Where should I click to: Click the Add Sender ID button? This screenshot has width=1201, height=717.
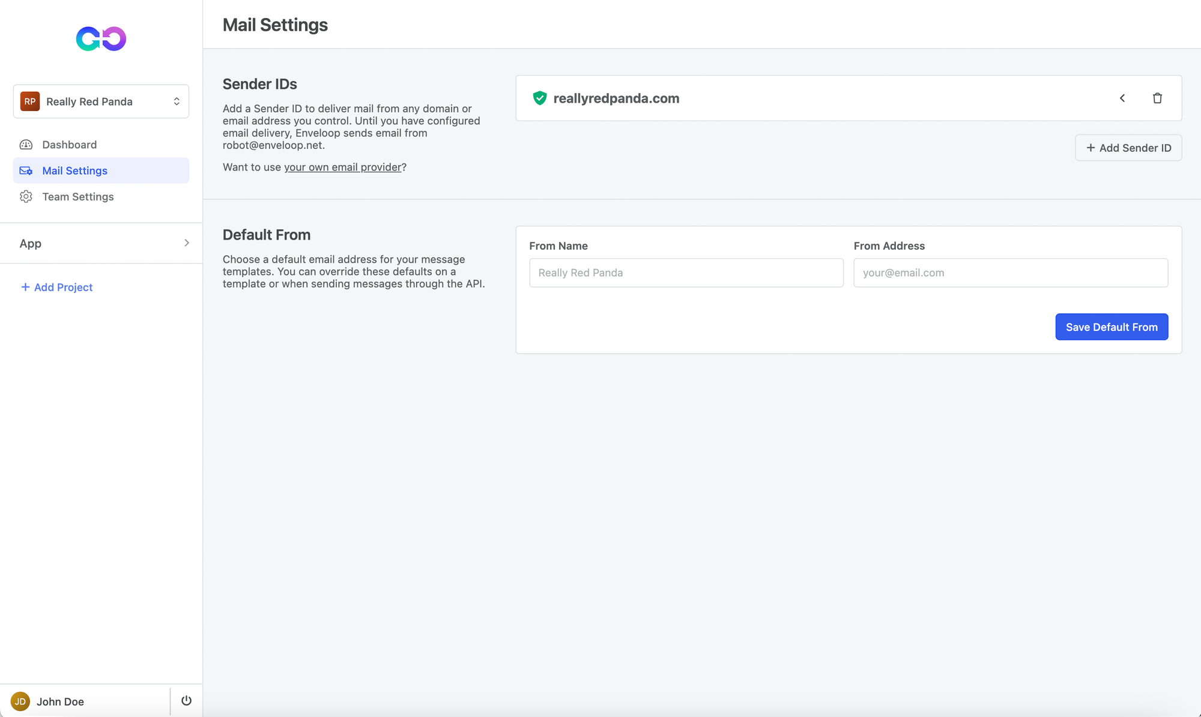1128,148
